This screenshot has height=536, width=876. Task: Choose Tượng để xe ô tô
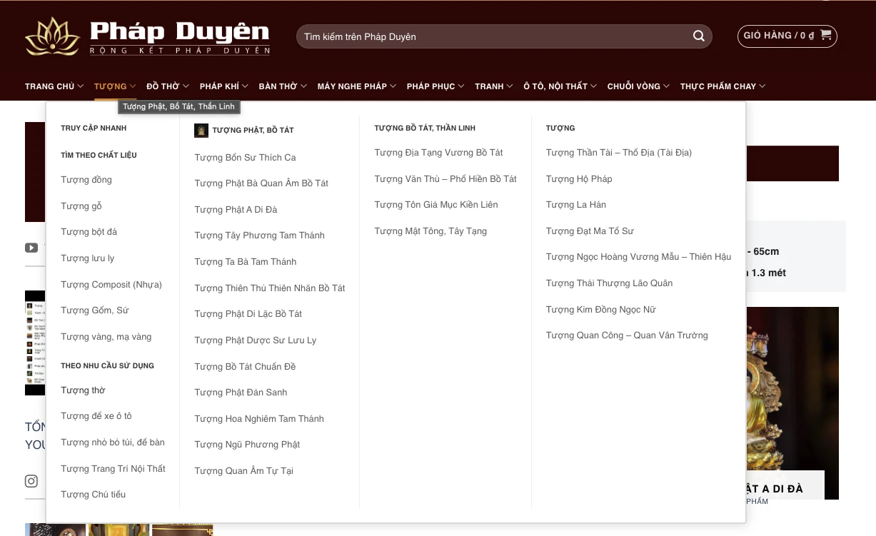coord(96,416)
